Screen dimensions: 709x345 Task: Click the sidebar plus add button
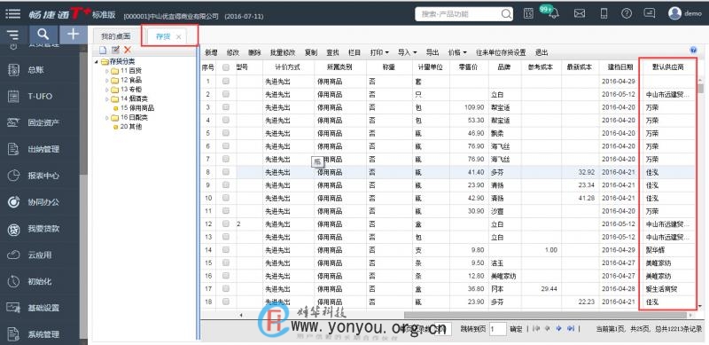[73, 35]
